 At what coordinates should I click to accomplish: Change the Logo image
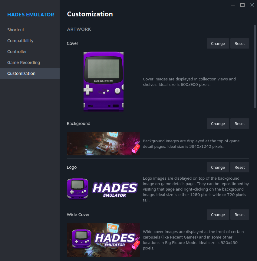click(218, 167)
